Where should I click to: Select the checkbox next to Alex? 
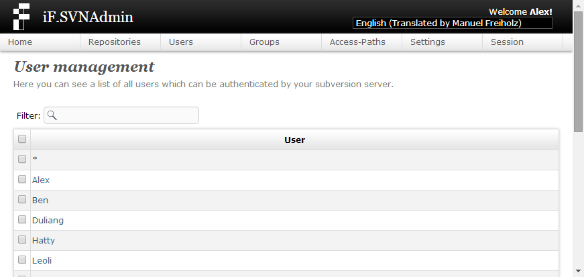click(x=22, y=179)
